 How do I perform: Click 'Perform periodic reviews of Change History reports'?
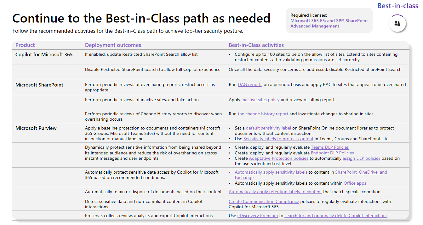pos(153,117)
